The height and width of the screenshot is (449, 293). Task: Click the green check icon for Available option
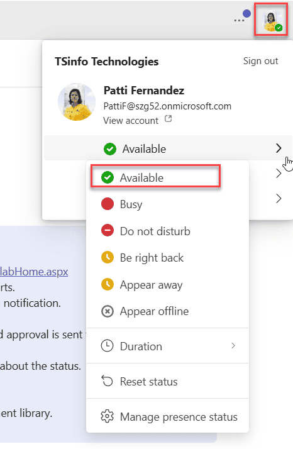(x=108, y=177)
